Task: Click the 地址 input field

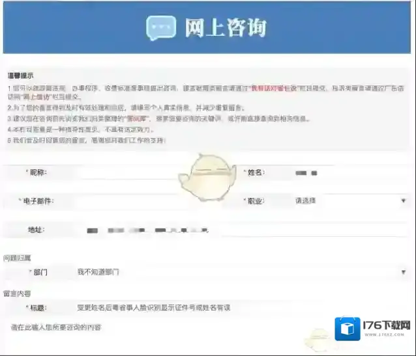Action: point(243,230)
